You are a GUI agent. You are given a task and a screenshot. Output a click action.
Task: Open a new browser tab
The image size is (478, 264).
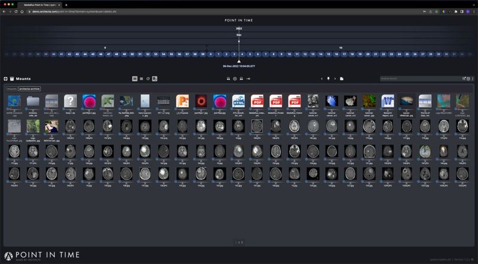tap(66, 5)
